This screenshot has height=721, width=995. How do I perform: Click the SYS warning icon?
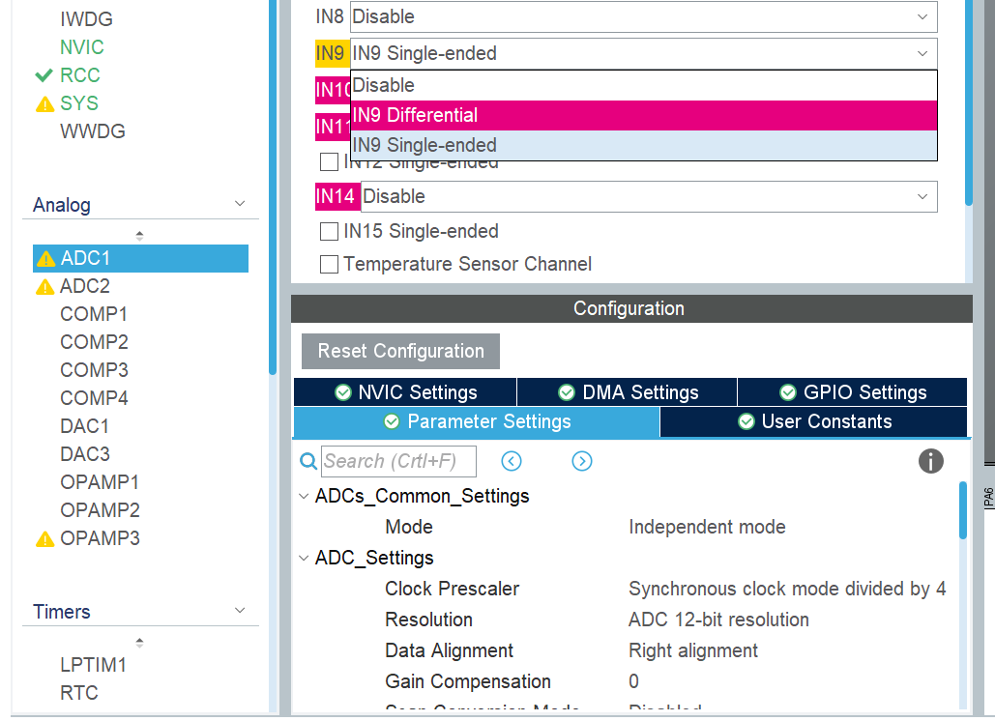pos(44,104)
